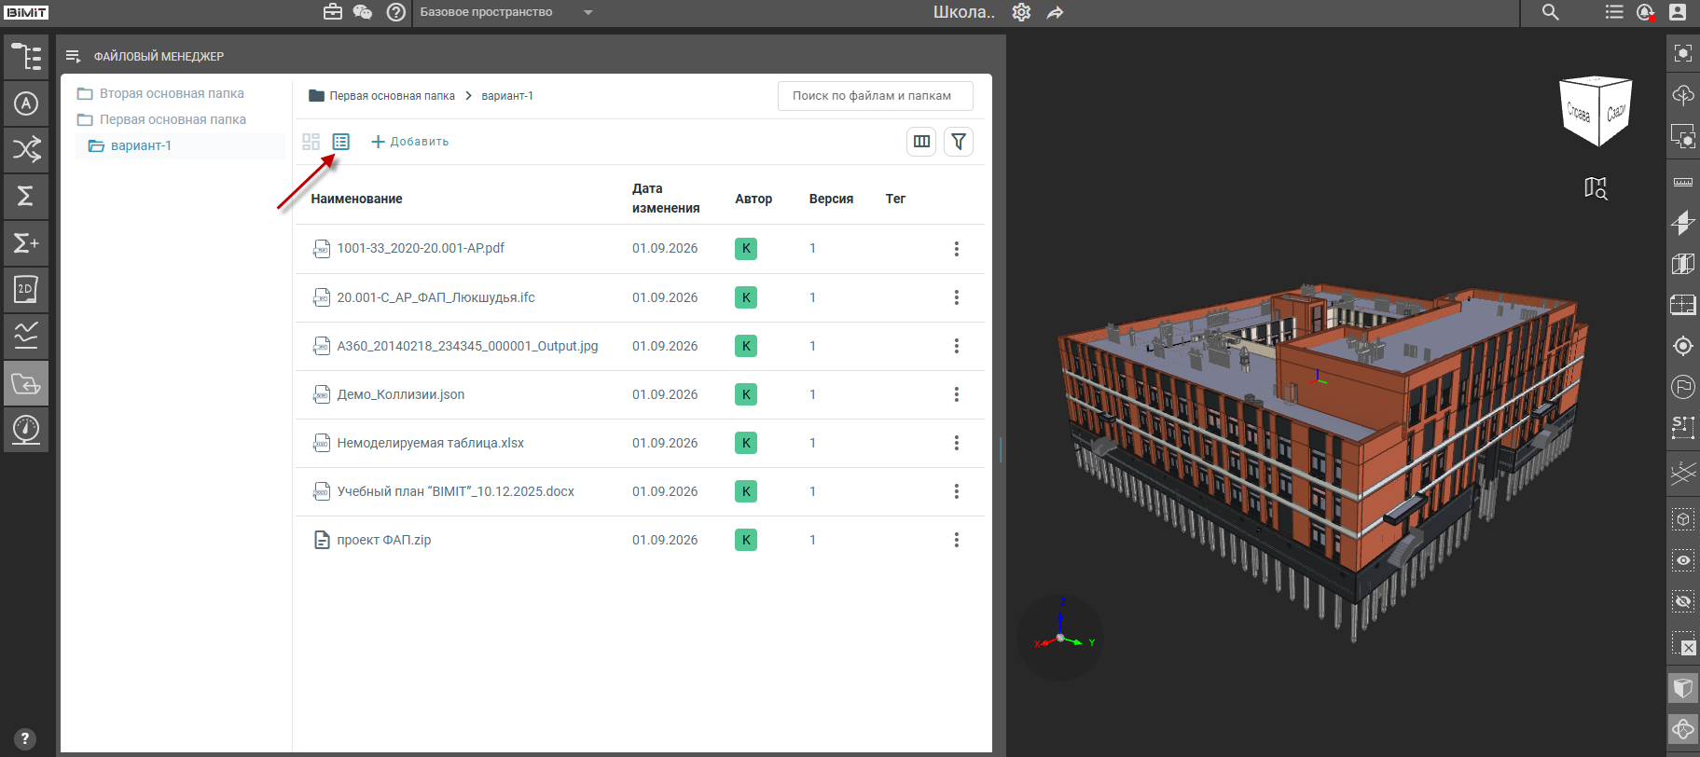Image resolution: width=1700 pixels, height=757 pixels.
Task: Expand the Базовое пространство dropdown
Action: pyautogui.click(x=506, y=12)
